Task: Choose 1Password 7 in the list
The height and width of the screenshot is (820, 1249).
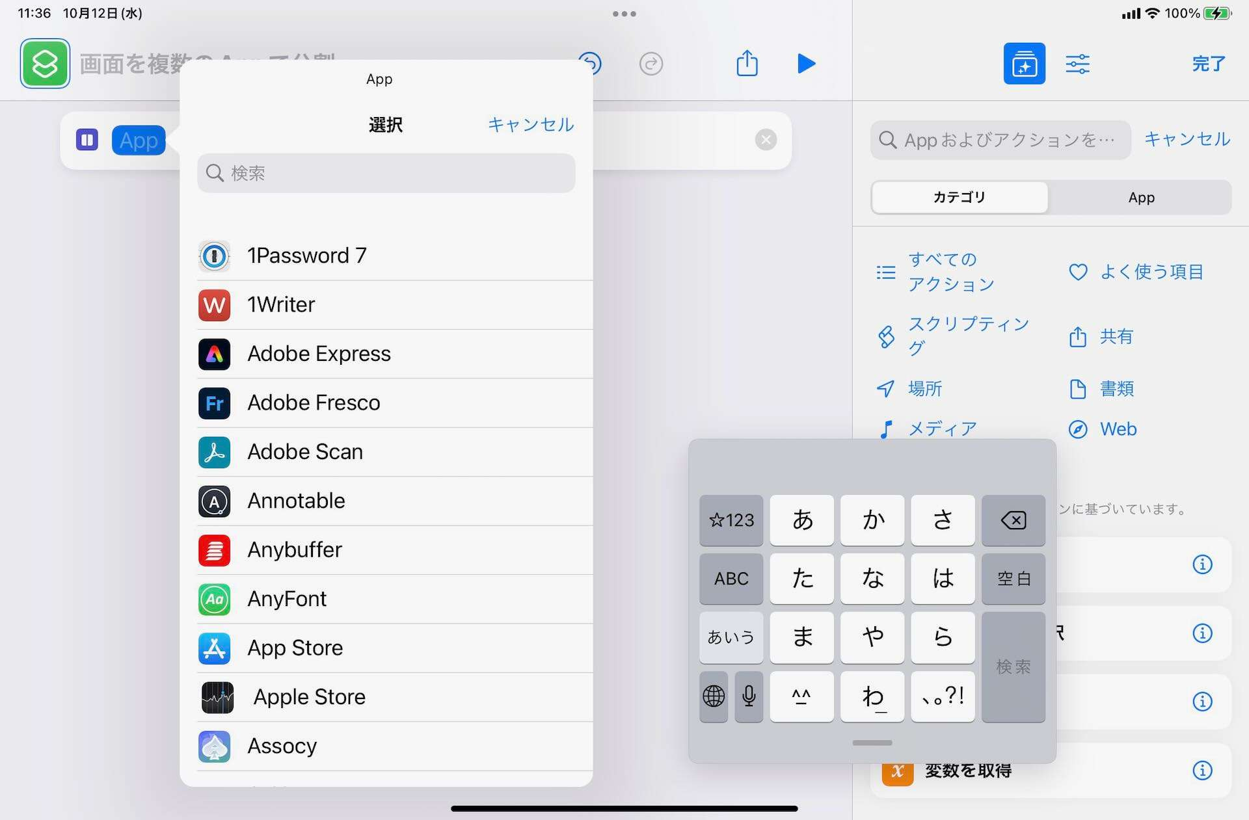Action: (x=306, y=256)
